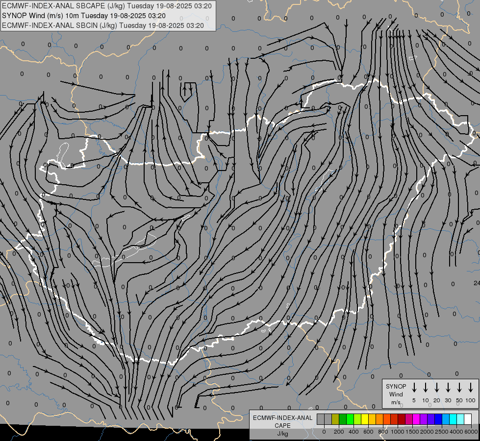The width and height of the screenshot is (480, 441).
Task: Click the 100 m/s wind arrow in SYNOP legend
Action: pos(471,388)
